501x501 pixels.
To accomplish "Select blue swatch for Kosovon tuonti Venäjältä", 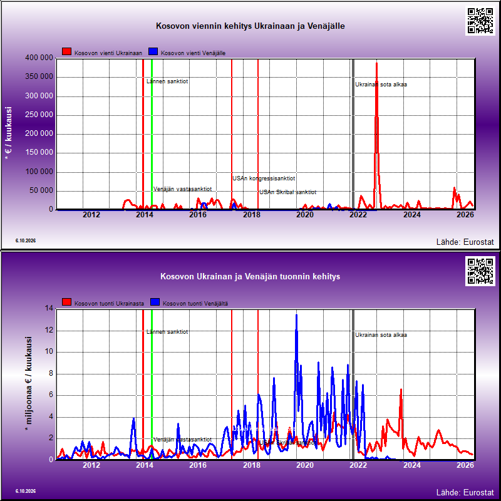I will (155, 302).
